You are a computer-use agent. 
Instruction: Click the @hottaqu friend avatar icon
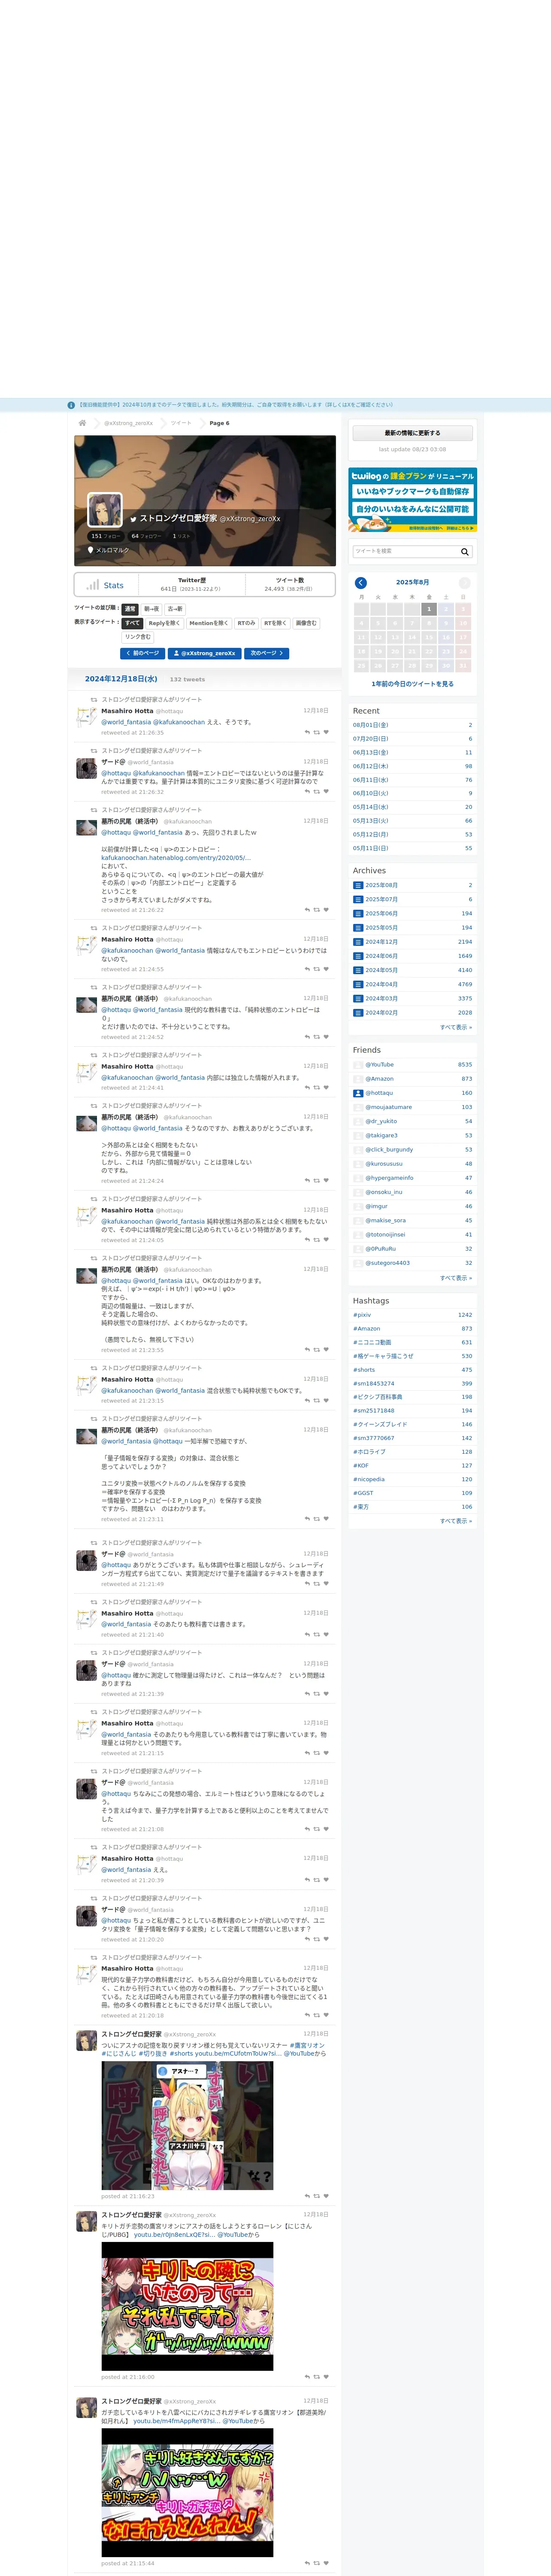click(x=358, y=1093)
